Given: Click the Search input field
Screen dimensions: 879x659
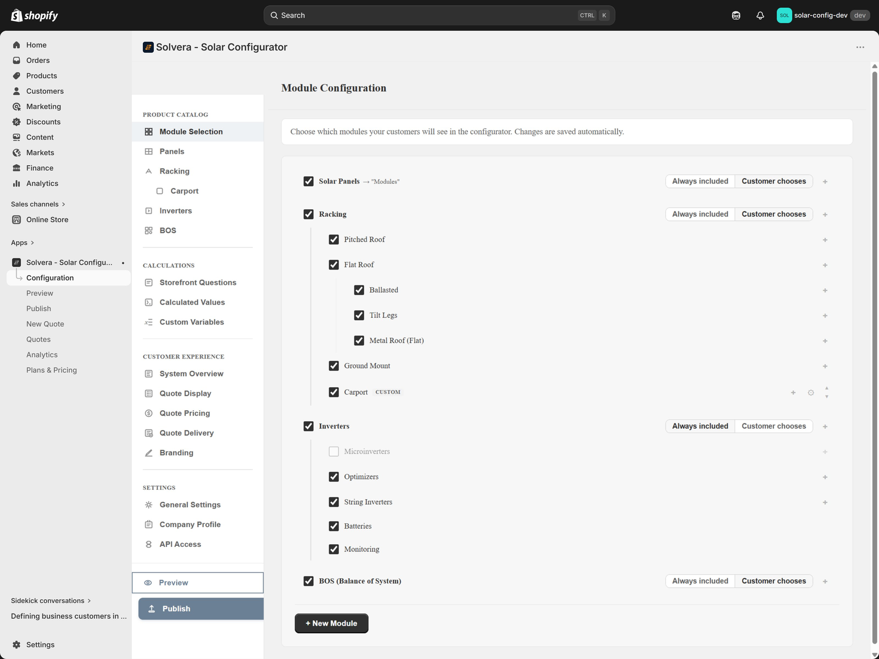Looking at the screenshot, I should tap(439, 15).
